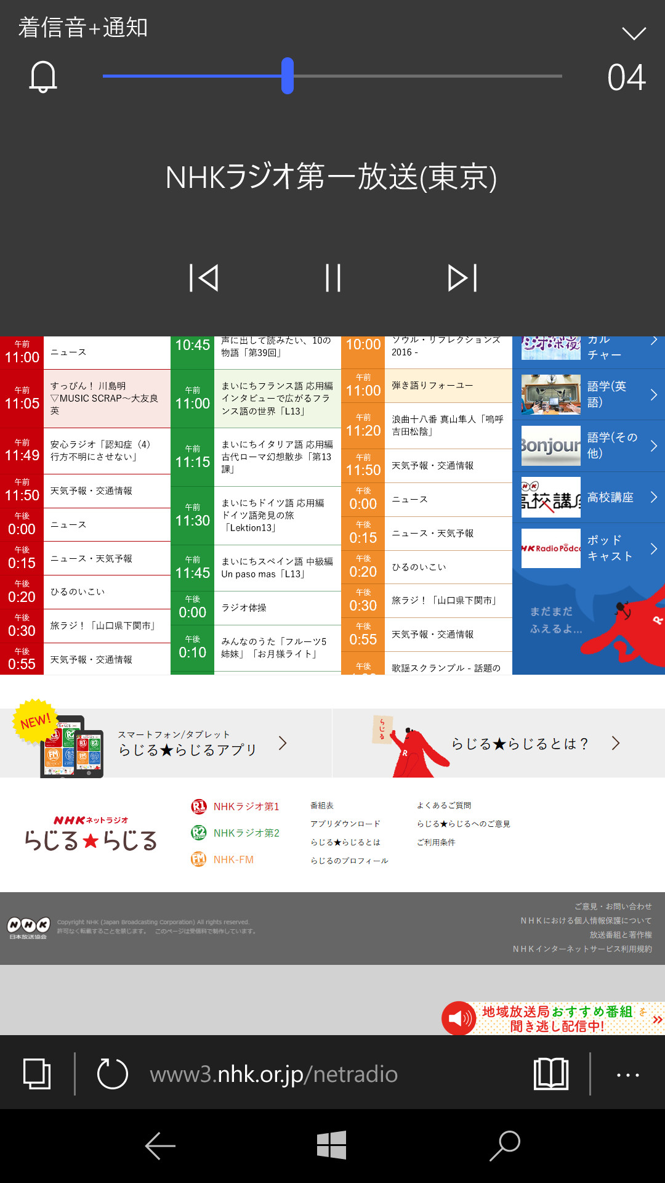Pause NHK radio playback
The width and height of the screenshot is (665, 1183).
(x=333, y=278)
